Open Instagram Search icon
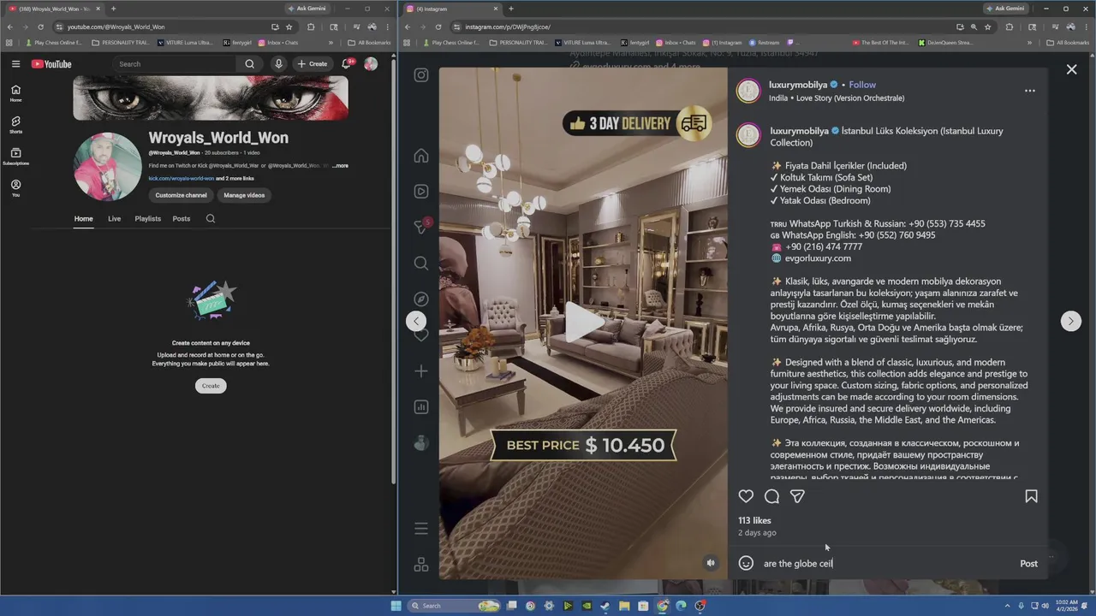 (x=421, y=264)
